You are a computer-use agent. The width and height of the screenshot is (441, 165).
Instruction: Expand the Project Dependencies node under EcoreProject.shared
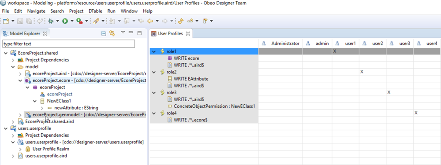(13, 60)
